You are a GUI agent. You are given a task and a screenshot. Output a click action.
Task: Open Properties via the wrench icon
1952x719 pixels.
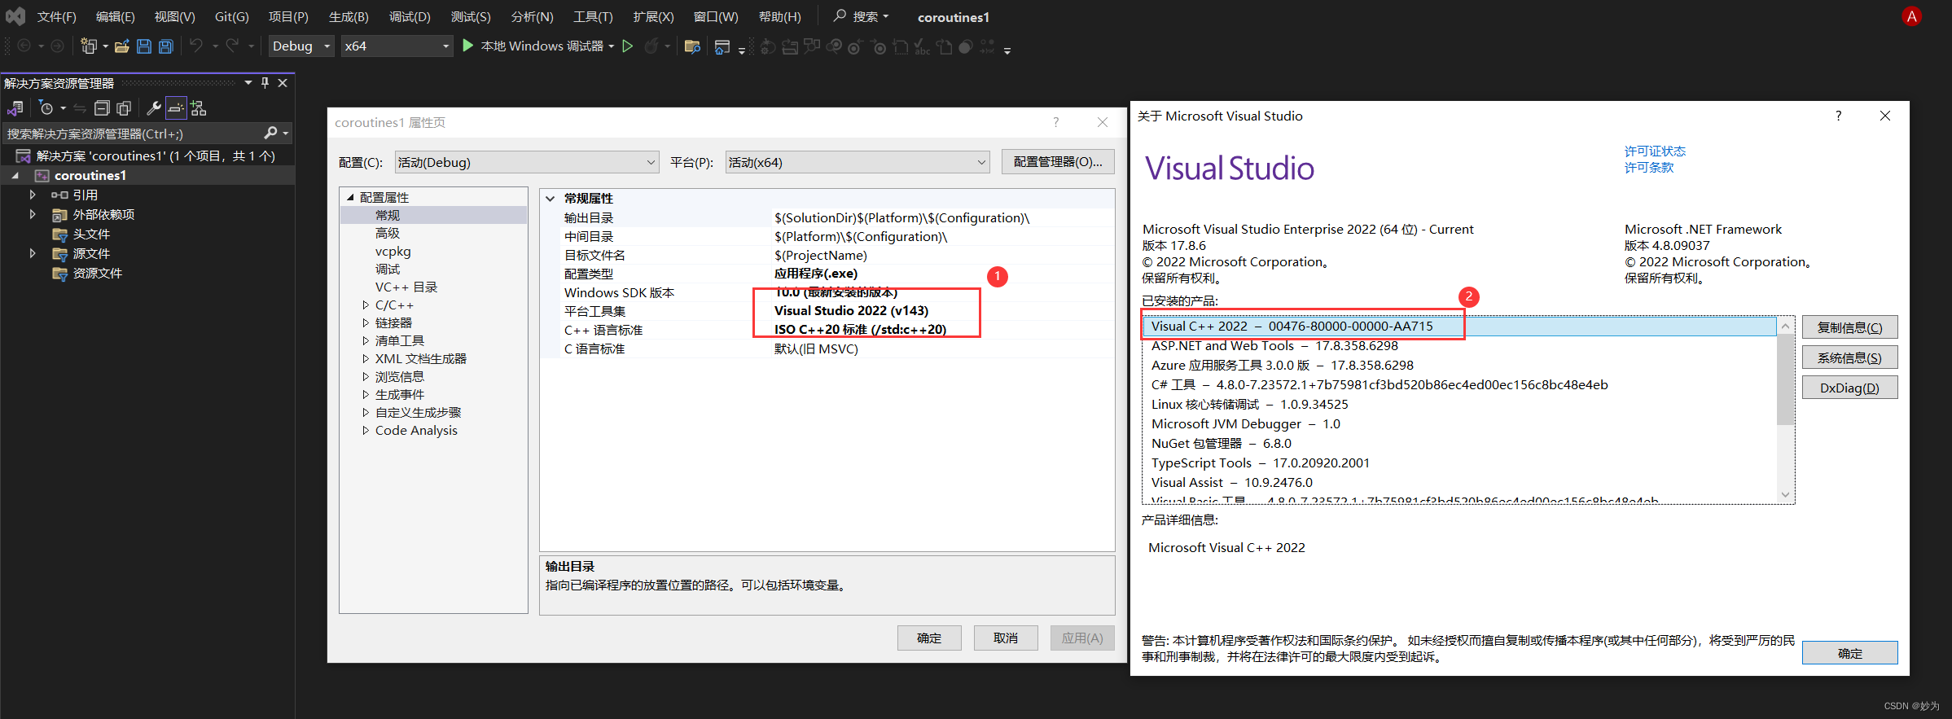pyautogui.click(x=153, y=108)
